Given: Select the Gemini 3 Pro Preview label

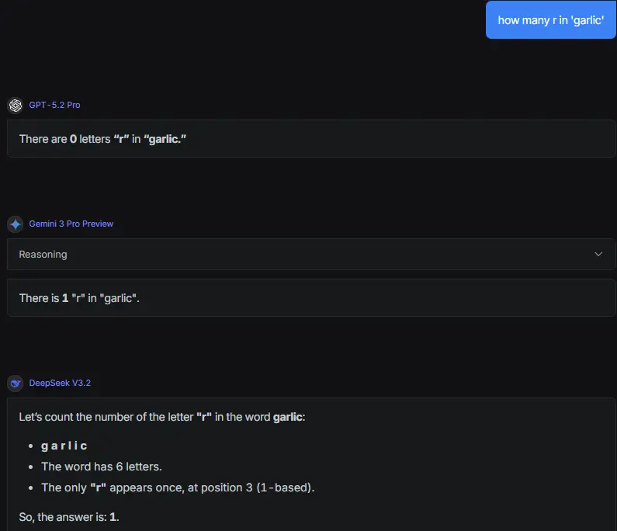Looking at the screenshot, I should click(x=71, y=224).
